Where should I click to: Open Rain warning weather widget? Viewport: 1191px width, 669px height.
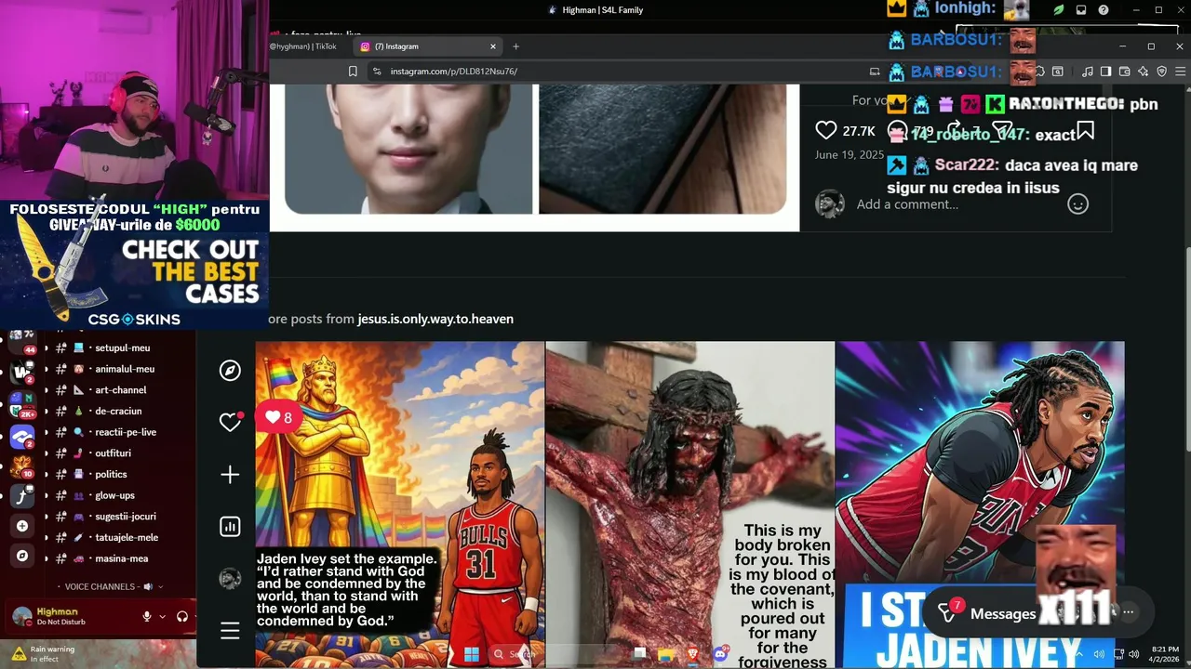pos(45,654)
